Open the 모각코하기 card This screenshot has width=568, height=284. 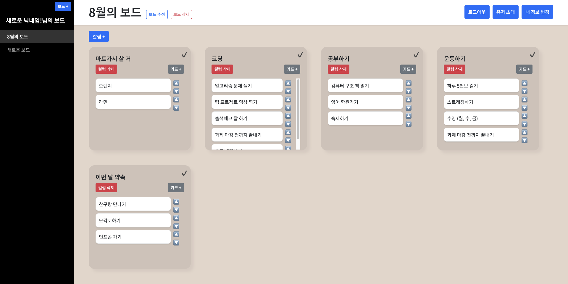pos(133,220)
